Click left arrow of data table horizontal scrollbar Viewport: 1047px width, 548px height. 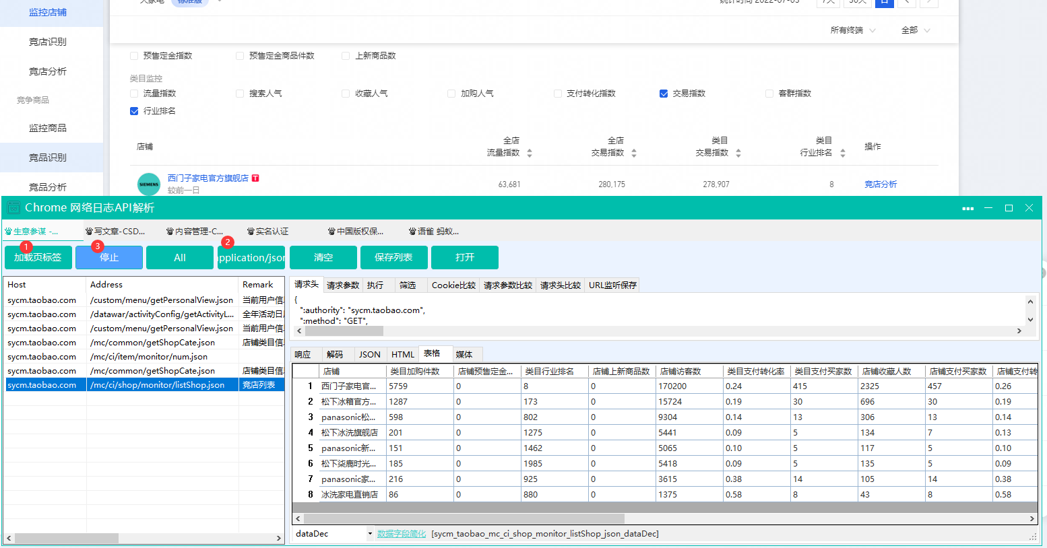point(298,519)
